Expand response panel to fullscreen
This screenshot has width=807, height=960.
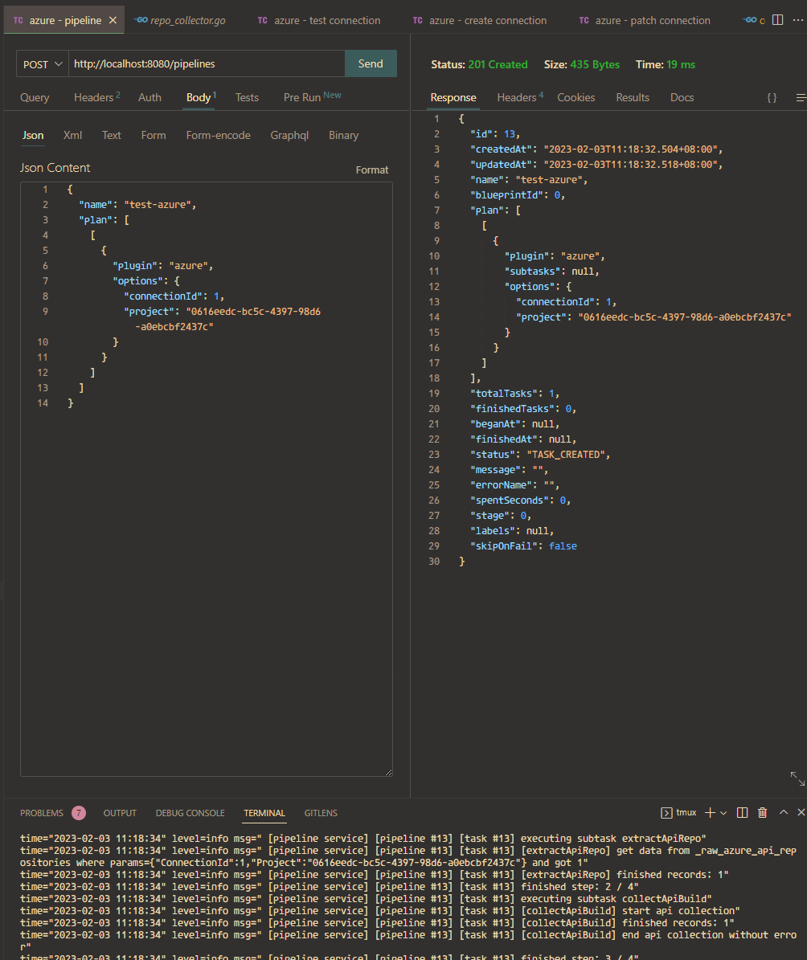click(797, 778)
